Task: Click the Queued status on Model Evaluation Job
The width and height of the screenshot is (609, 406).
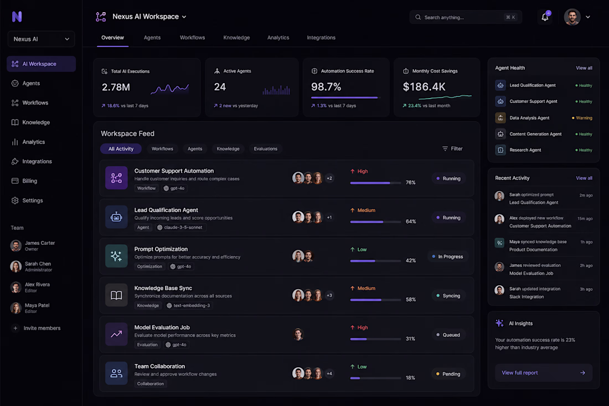Action: [448, 335]
